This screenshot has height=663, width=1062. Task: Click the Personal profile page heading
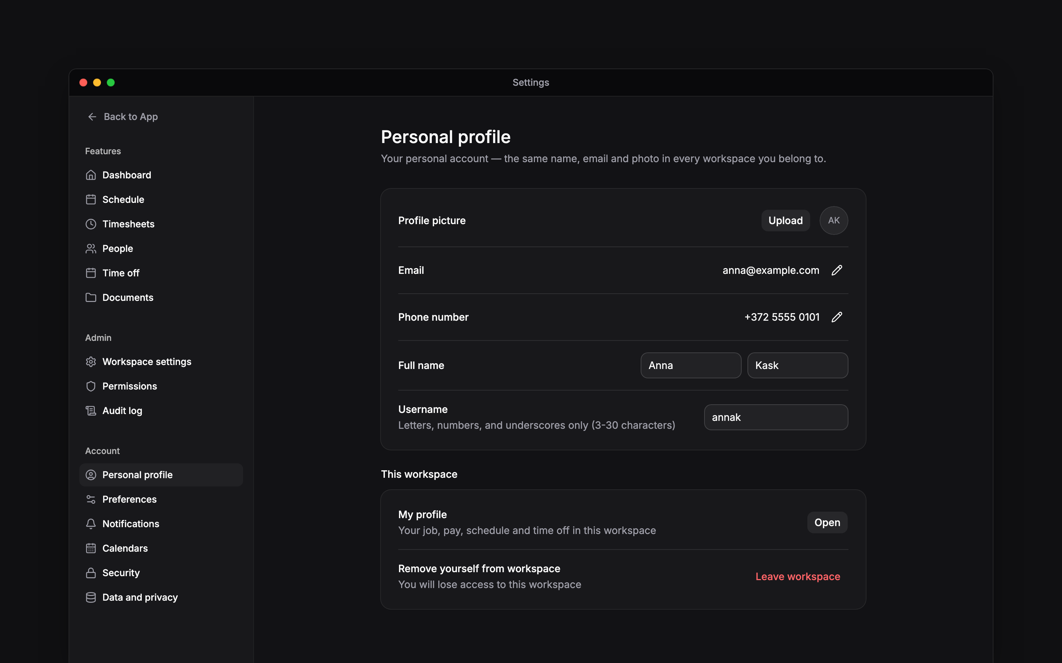coord(446,137)
